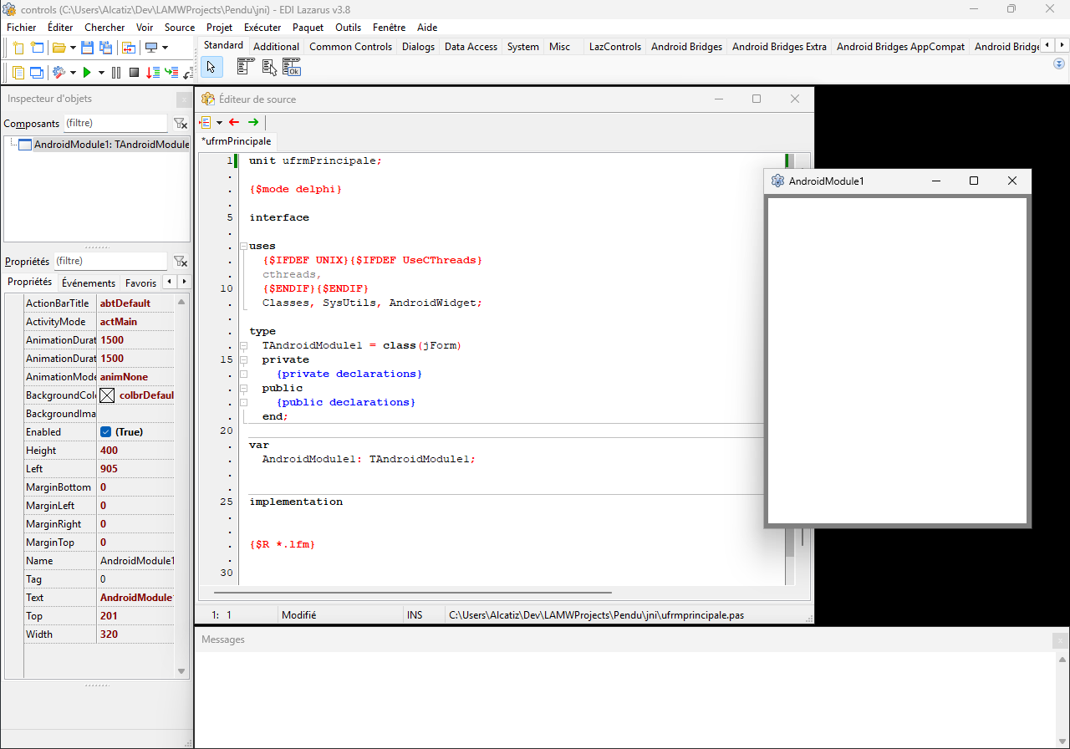Click the Propriétés filter input field
This screenshot has width=1070, height=749.
[110, 262]
